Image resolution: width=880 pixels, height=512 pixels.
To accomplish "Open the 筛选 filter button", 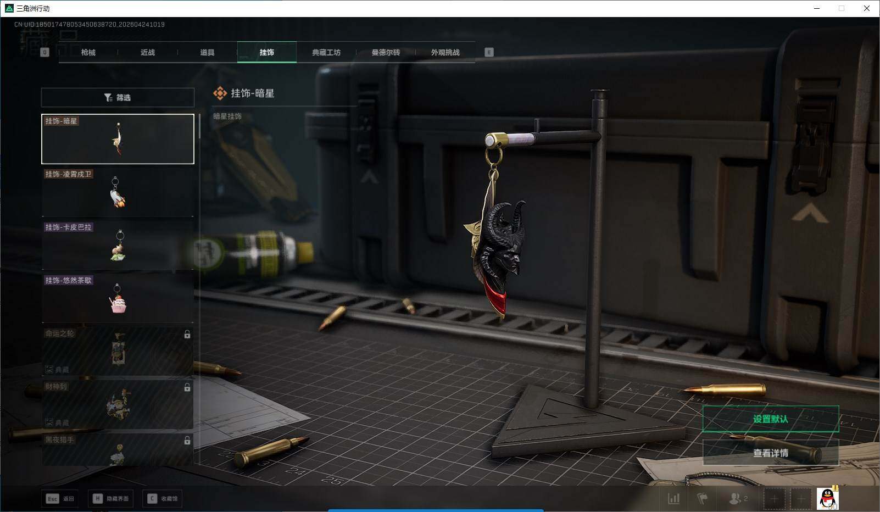I will click(118, 97).
